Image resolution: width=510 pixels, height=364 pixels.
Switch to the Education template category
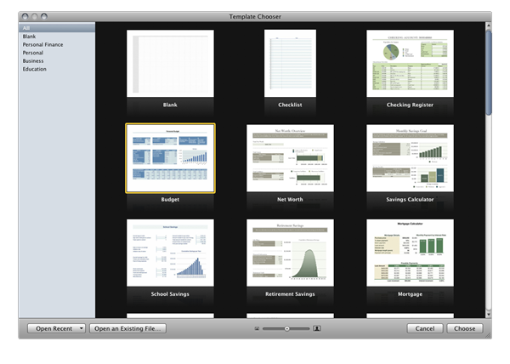point(35,69)
